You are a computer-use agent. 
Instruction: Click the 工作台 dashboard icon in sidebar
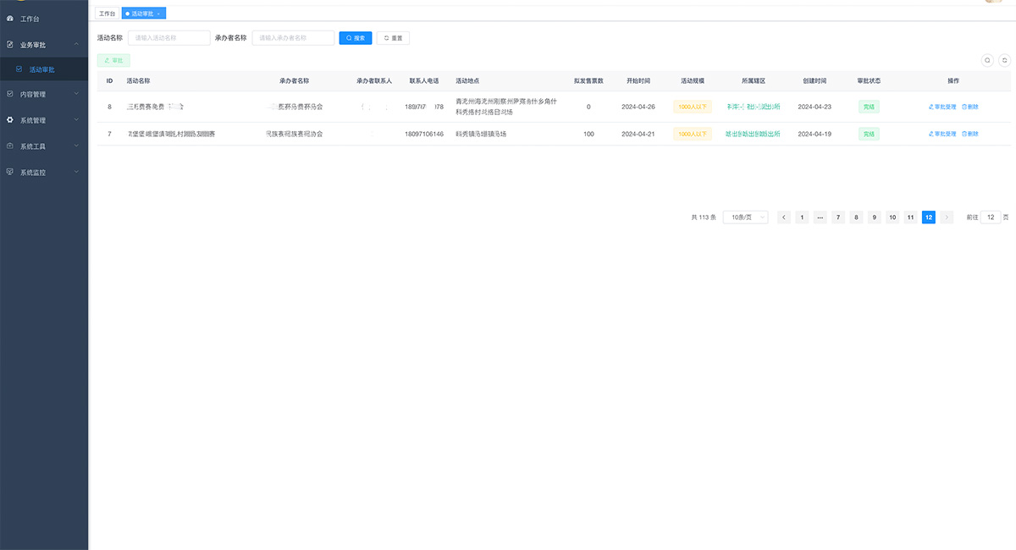coord(10,19)
